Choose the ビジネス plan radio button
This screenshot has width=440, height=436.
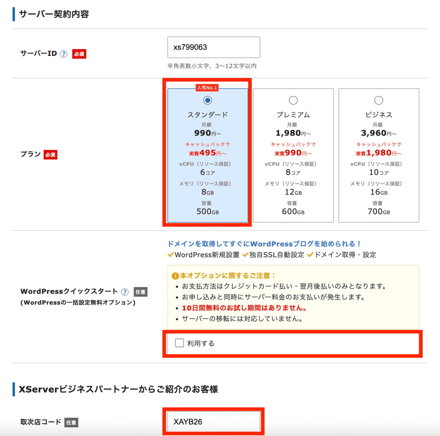click(x=379, y=100)
